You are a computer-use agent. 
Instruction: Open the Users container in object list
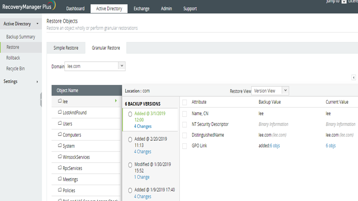[x=67, y=124]
